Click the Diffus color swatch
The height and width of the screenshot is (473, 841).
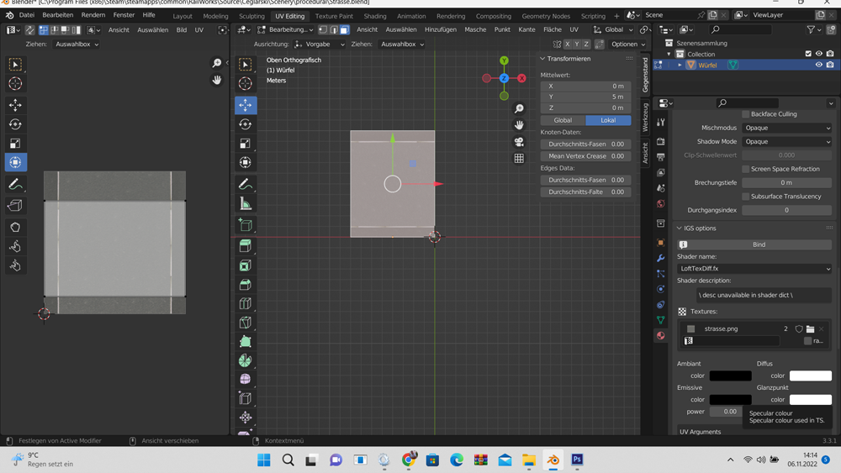click(x=810, y=376)
